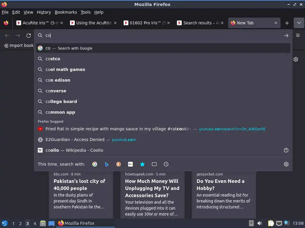Viewport: 305px width, 228px height.
Task: Click the 13:08 clock in the taskbar
Action: [298, 223]
